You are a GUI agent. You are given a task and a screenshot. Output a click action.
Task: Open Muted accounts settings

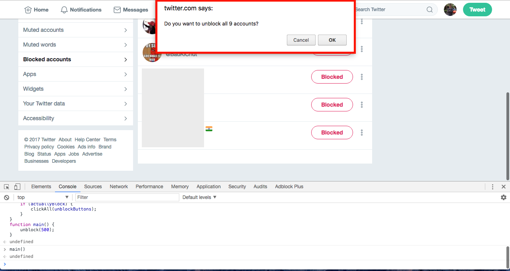pos(76,30)
